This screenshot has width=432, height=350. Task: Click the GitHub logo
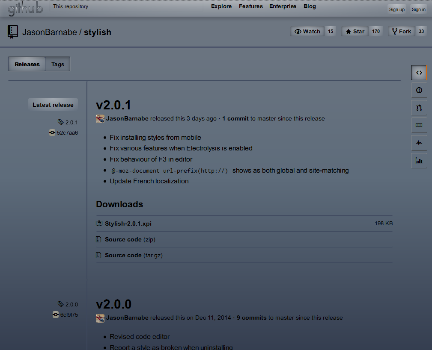pos(25,9)
